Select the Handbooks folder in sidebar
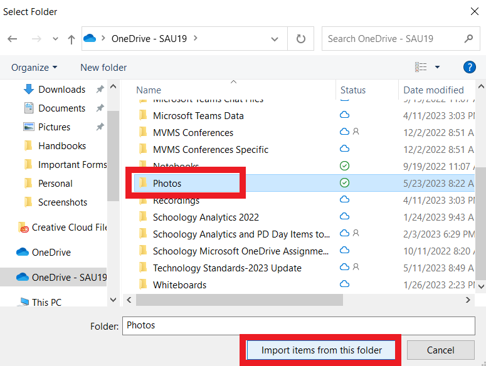The width and height of the screenshot is (486, 366). point(62,146)
